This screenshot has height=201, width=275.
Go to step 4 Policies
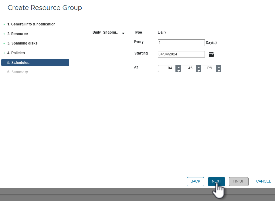point(16,53)
